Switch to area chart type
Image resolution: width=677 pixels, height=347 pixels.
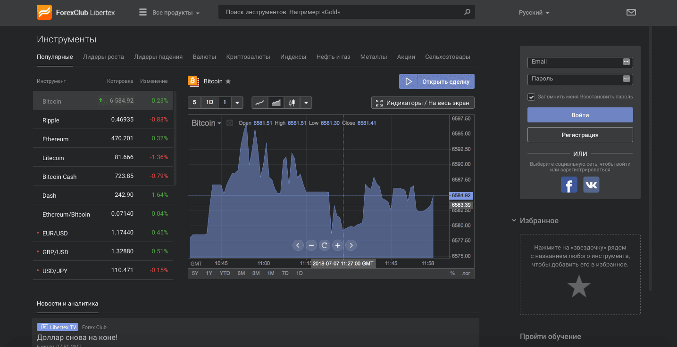pos(276,103)
